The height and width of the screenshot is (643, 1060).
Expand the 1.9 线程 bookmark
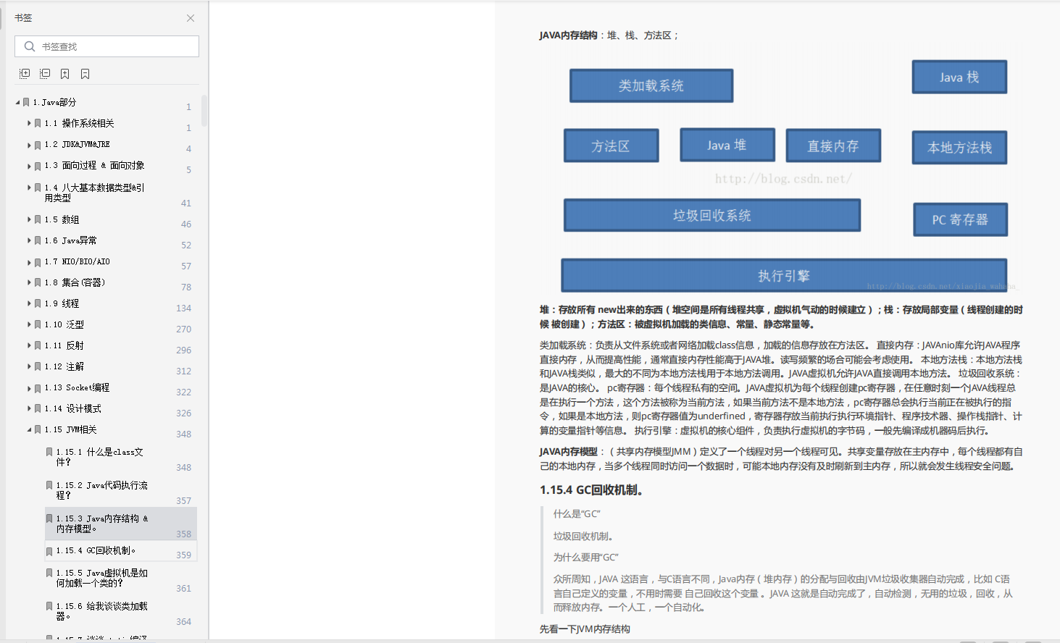pyautogui.click(x=29, y=303)
